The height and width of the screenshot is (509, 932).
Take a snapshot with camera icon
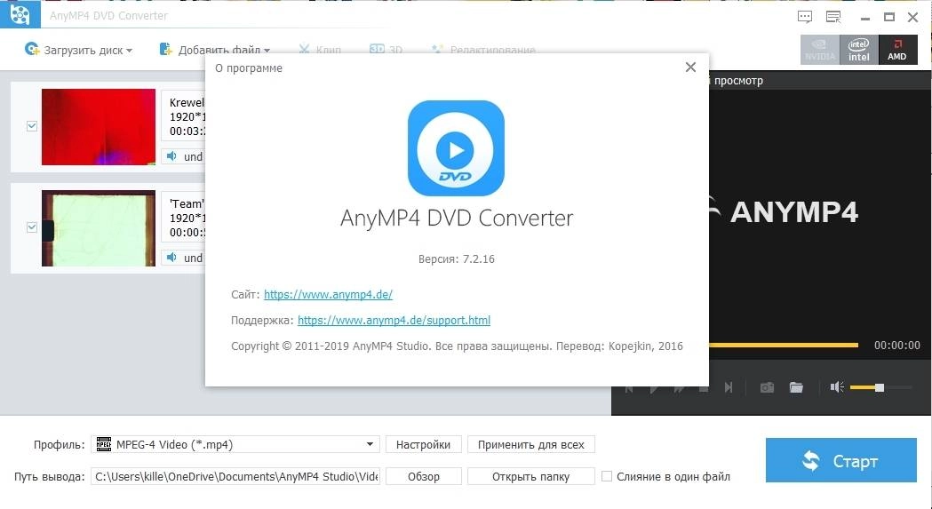coord(767,387)
